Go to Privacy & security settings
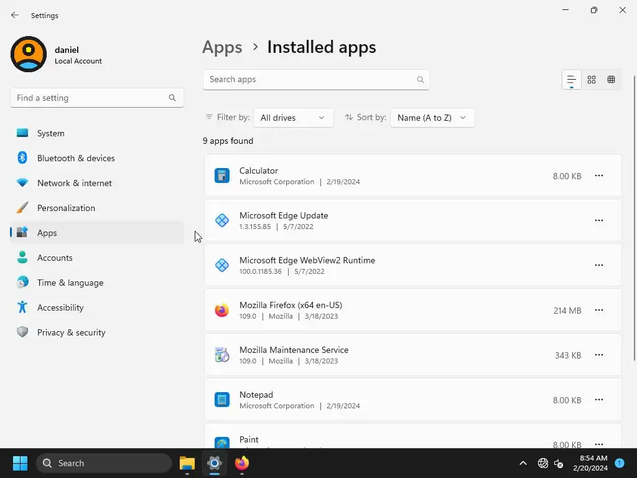This screenshot has width=637, height=478. tap(71, 332)
